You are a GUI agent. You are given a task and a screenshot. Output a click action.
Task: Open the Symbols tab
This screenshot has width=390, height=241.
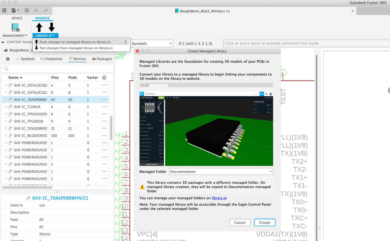click(25, 59)
